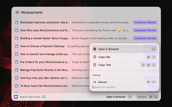Click document icon for Nutribullet article
This screenshot has width=172, height=107.
click(17, 22)
